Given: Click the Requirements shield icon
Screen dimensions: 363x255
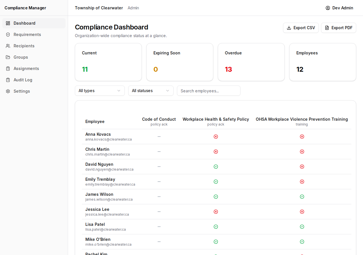Looking at the screenshot, I should 8,35.
